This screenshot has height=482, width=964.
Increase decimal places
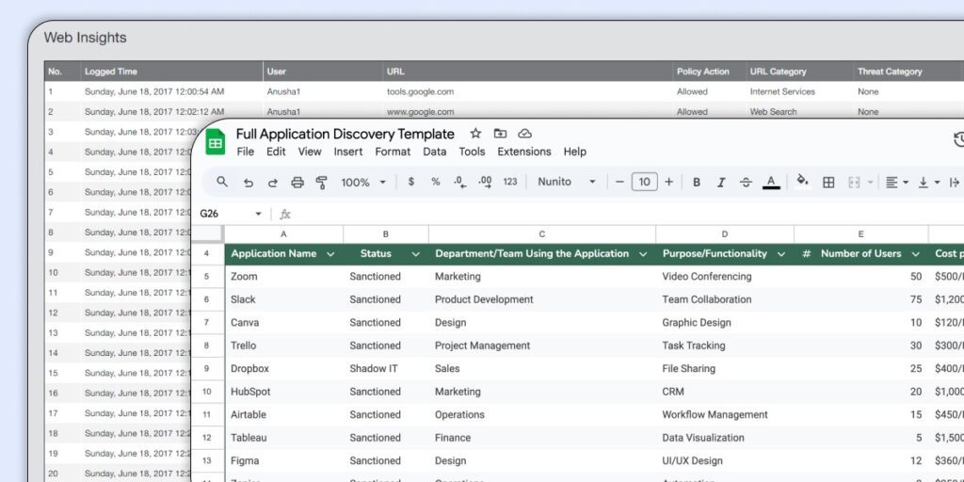click(485, 182)
